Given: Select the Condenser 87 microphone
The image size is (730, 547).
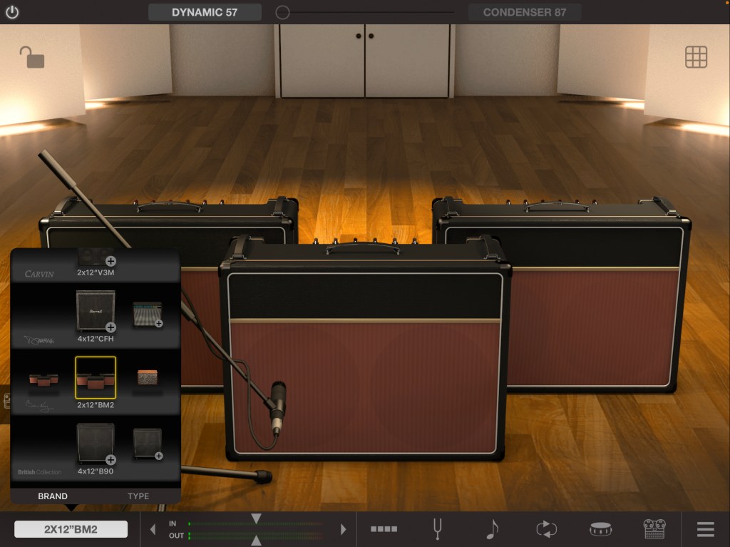Looking at the screenshot, I should 525,12.
